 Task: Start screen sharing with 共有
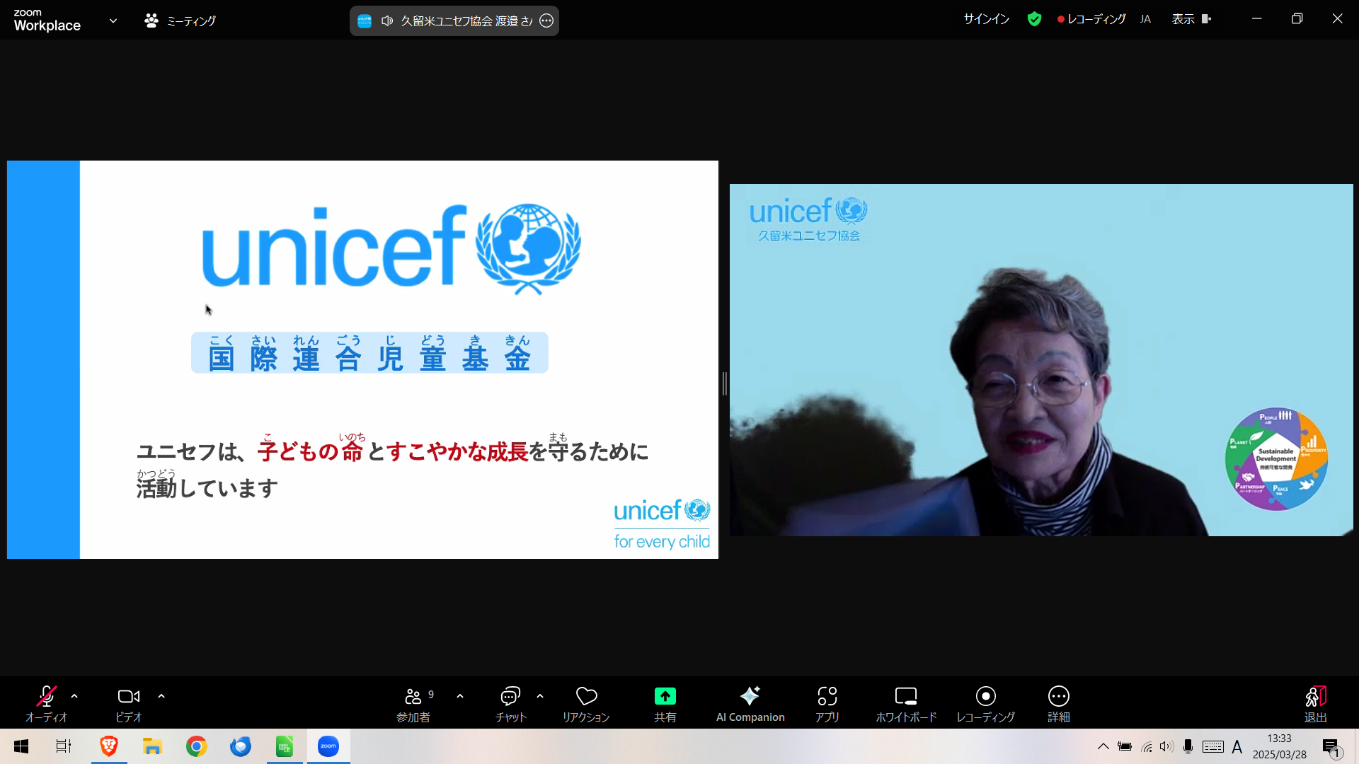tap(665, 704)
